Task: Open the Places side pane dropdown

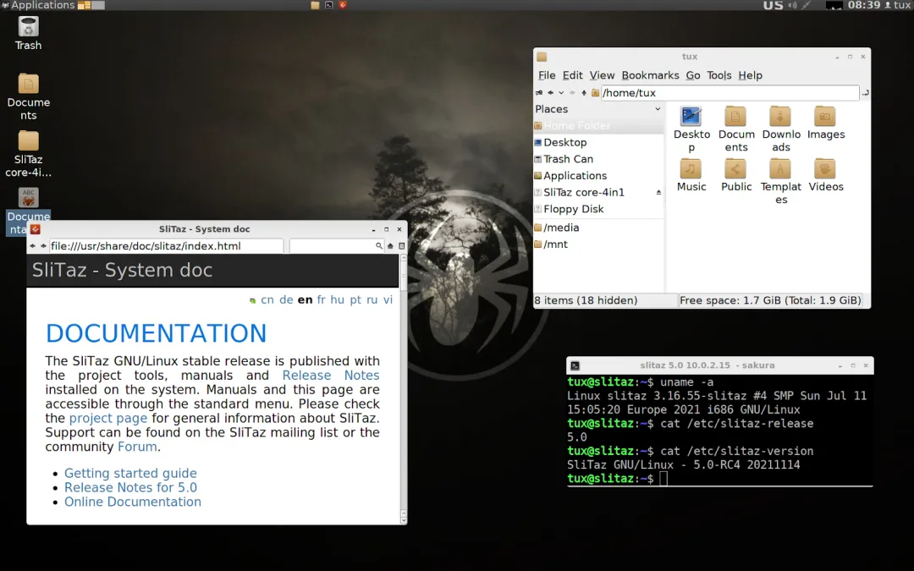Action: coord(658,109)
